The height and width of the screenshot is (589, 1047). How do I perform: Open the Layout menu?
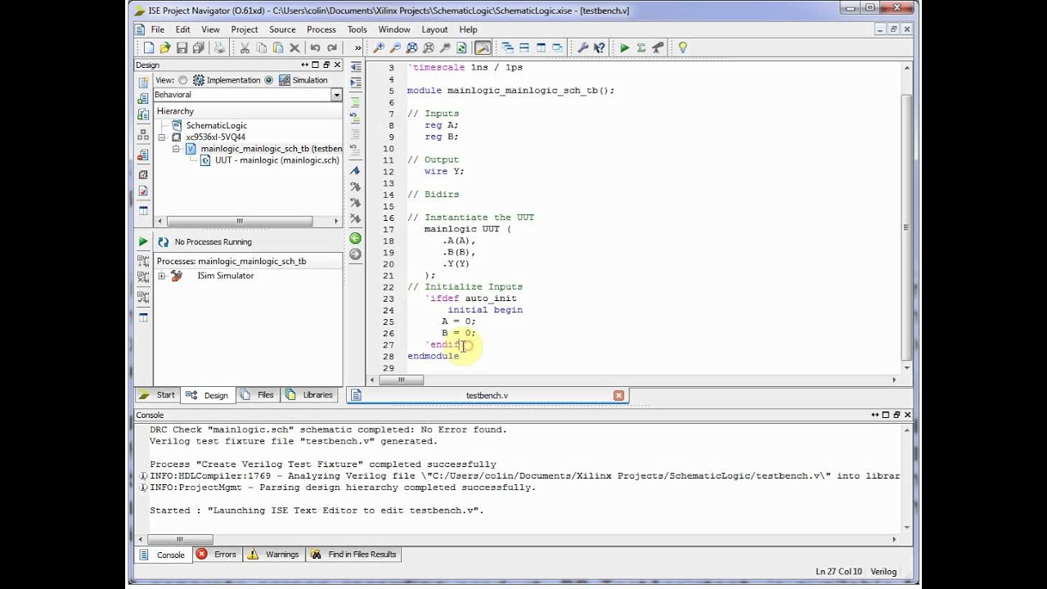coord(434,29)
